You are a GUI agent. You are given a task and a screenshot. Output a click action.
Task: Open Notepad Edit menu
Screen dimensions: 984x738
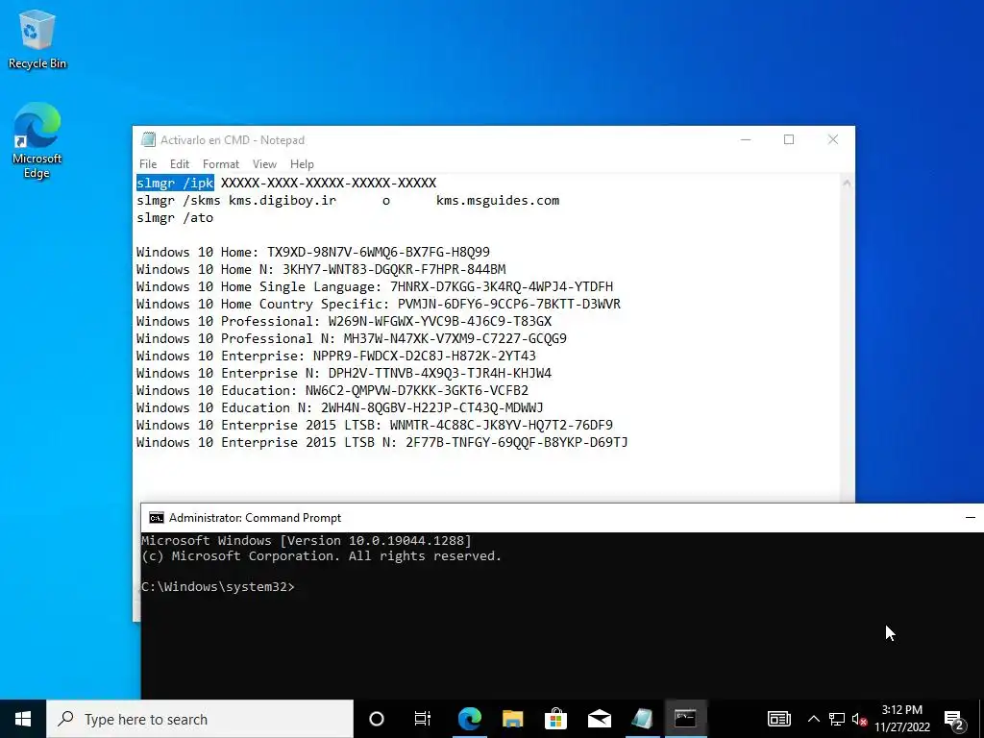tap(180, 163)
